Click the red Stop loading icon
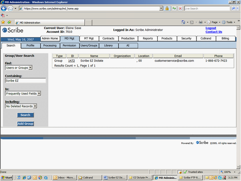The image size is (241, 181). click(x=180, y=8)
